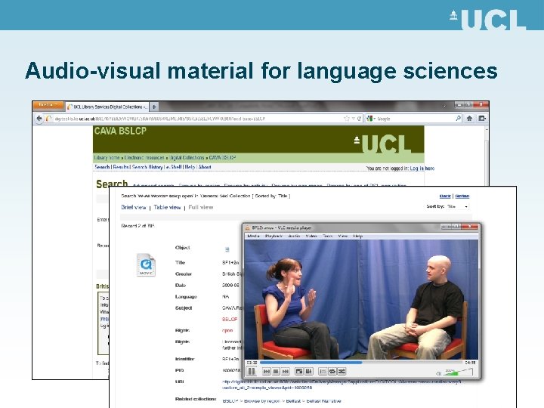The width and height of the screenshot is (544, 408).
Task: Open the CAVA BSLCP breadcrumb link
Action: point(222,157)
